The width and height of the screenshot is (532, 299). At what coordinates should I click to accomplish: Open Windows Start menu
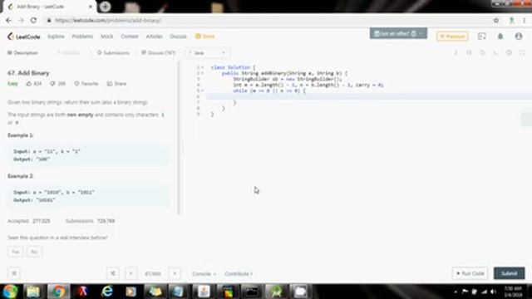pos(10,292)
